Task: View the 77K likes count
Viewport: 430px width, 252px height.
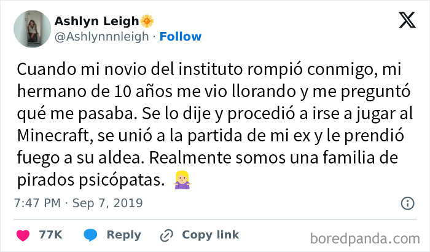Action: point(50,235)
